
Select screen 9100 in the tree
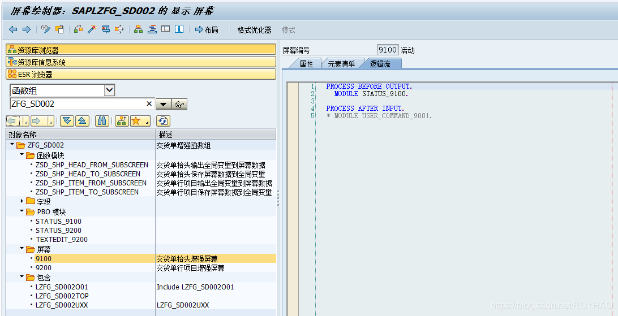tap(44, 258)
